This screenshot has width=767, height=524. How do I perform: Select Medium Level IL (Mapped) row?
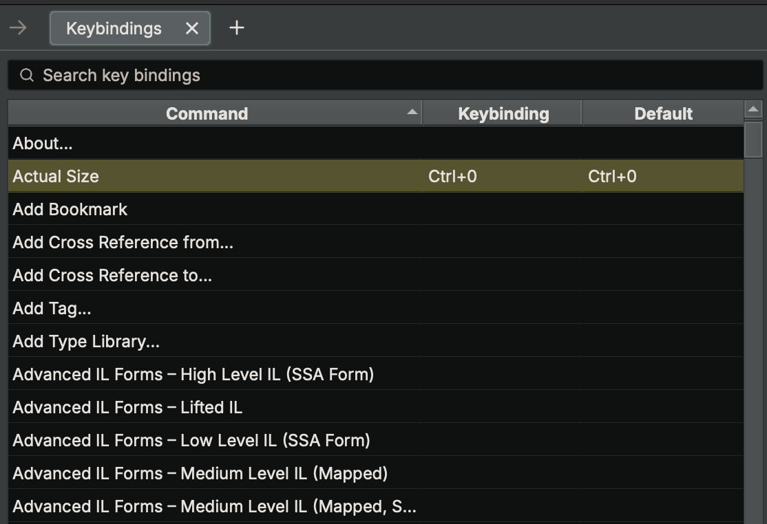coord(376,473)
